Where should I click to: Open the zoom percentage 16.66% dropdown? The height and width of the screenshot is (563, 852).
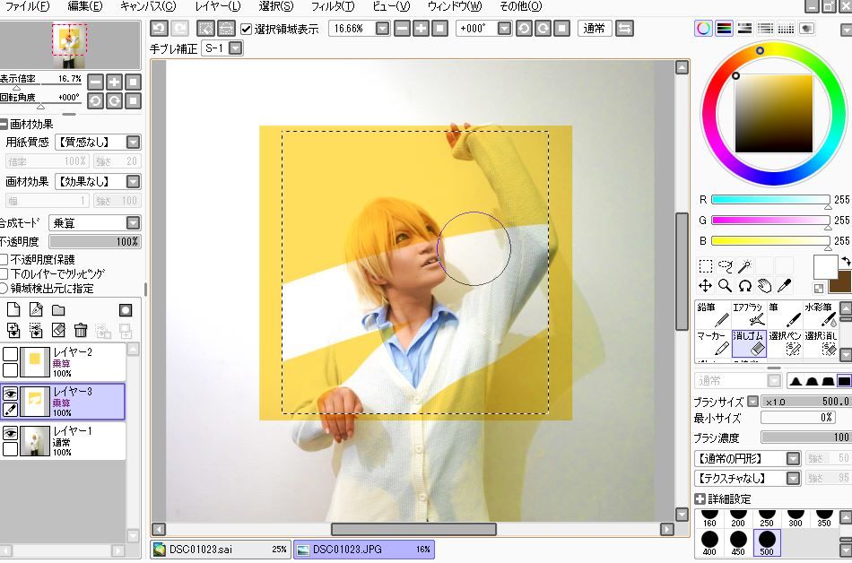pos(383,28)
